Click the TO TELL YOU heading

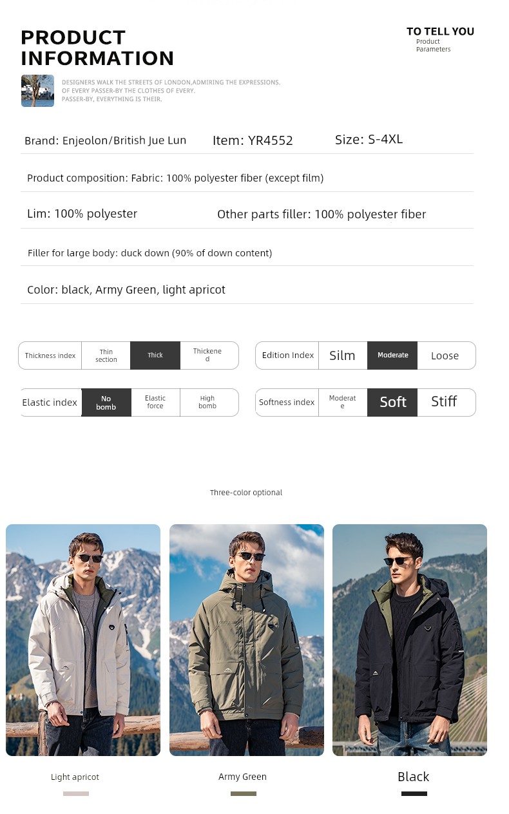point(440,31)
